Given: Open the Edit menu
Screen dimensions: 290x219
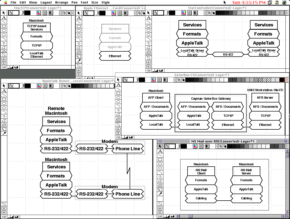Looking at the screenshot, I should click(x=23, y=3).
